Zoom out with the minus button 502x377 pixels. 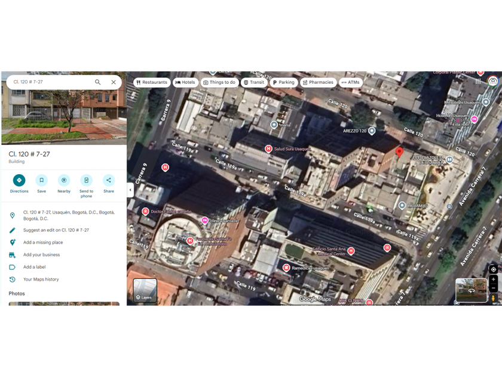pos(494,288)
